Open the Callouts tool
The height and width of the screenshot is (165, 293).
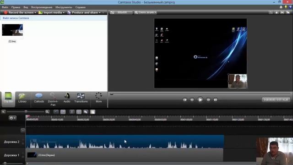39,98
